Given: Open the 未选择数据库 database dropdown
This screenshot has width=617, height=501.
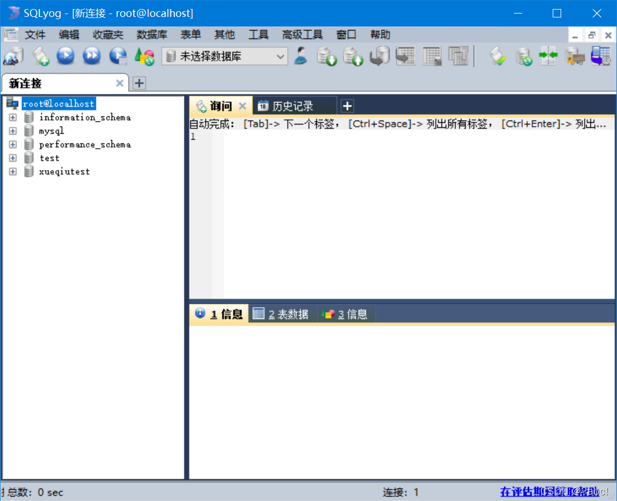Looking at the screenshot, I should pos(224,56).
